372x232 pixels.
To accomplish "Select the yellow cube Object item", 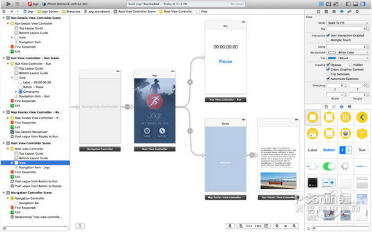I will click(x=362, y=134).
